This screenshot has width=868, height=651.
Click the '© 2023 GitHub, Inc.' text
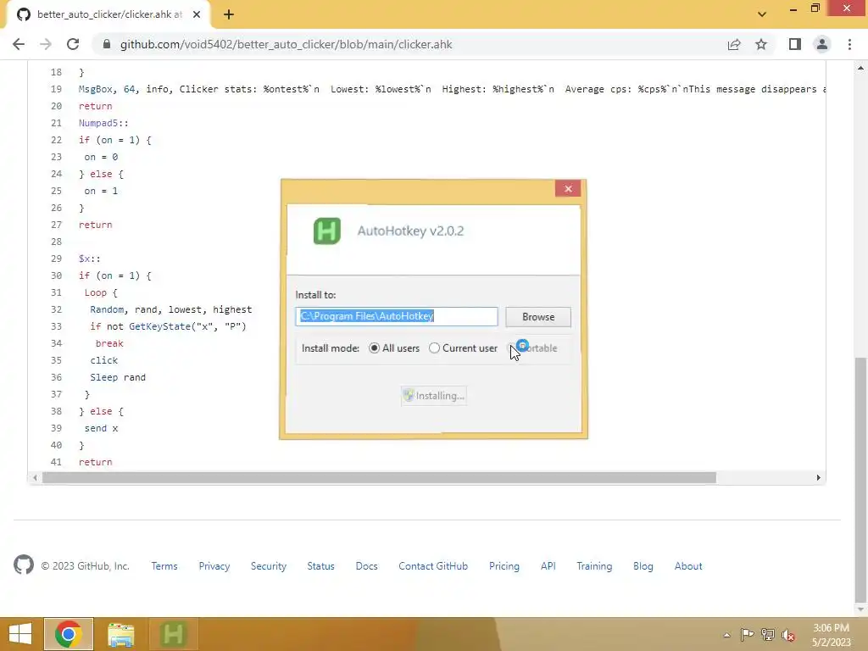click(x=86, y=565)
